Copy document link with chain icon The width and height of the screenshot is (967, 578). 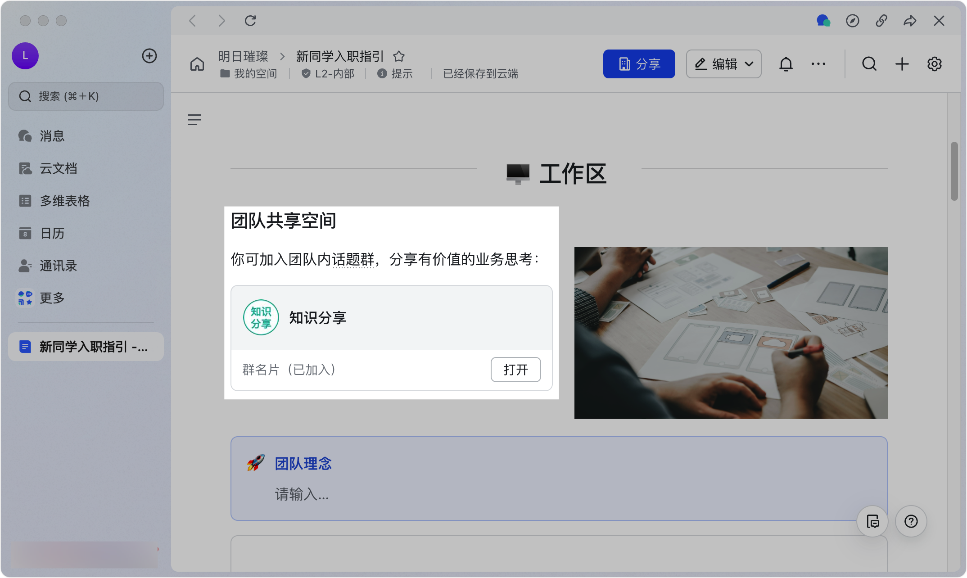pyautogui.click(x=881, y=21)
